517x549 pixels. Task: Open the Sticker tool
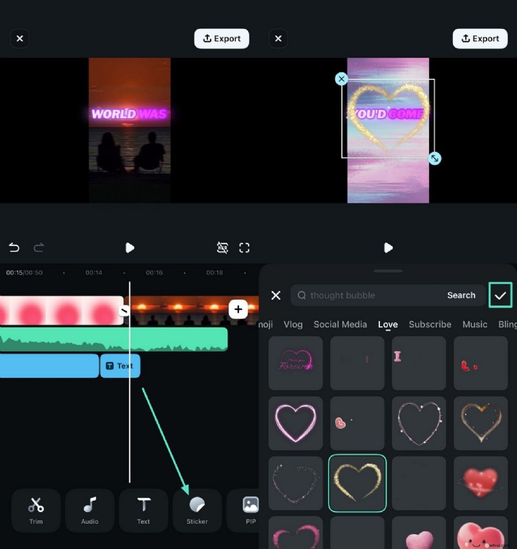[x=197, y=510]
